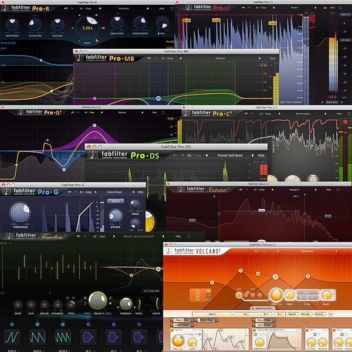Click next preset arrow in Pro-MB
The image size is (352, 352).
click(260, 58)
